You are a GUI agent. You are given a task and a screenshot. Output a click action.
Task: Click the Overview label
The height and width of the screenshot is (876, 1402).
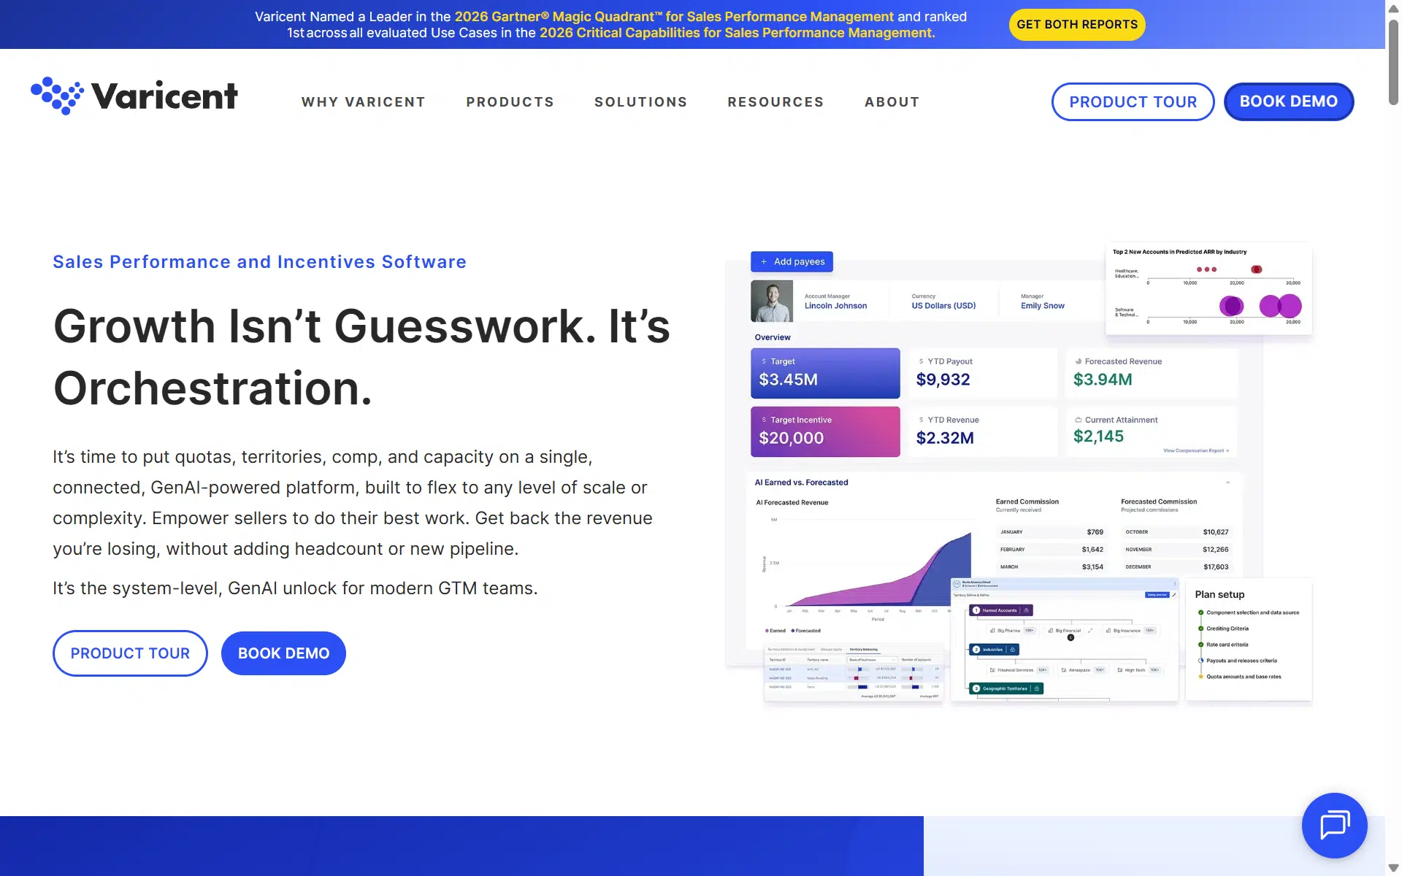(x=773, y=337)
